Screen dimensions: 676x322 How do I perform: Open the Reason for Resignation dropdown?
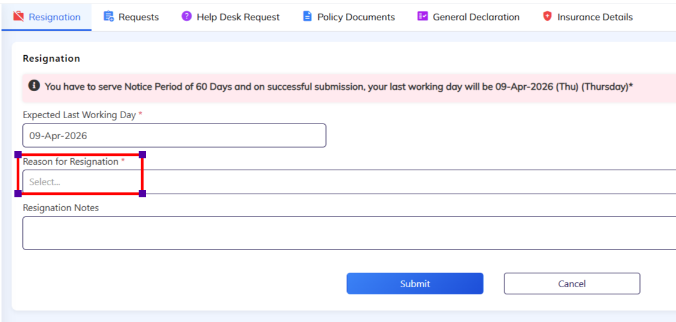click(348, 182)
